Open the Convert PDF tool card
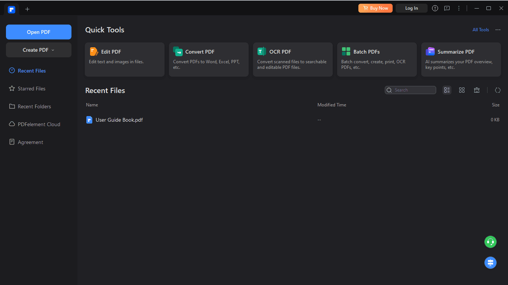Image resolution: width=508 pixels, height=285 pixels. [209, 60]
